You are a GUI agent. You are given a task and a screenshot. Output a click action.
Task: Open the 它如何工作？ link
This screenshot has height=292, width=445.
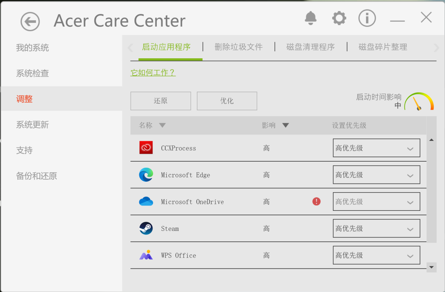153,73
